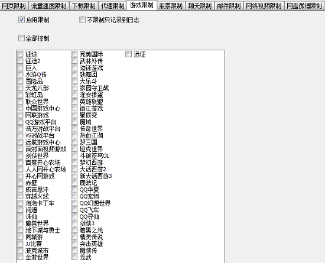Check the 鹿鼎记 checkbox
Screen dimensions: 325x263
point(74,183)
